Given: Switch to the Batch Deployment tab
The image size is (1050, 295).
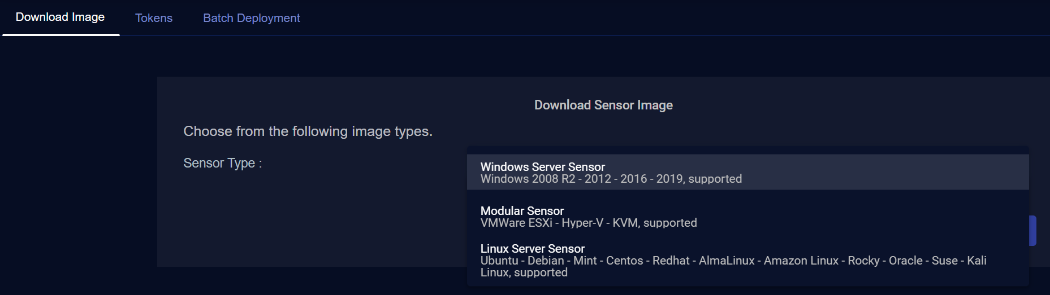Looking at the screenshot, I should [x=252, y=18].
